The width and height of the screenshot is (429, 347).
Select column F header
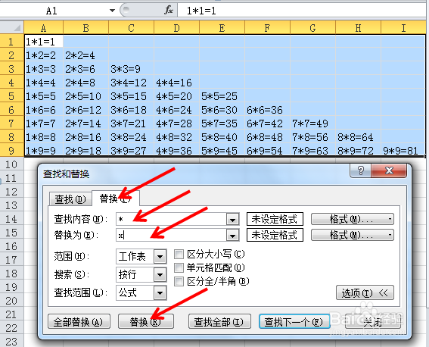(267, 28)
